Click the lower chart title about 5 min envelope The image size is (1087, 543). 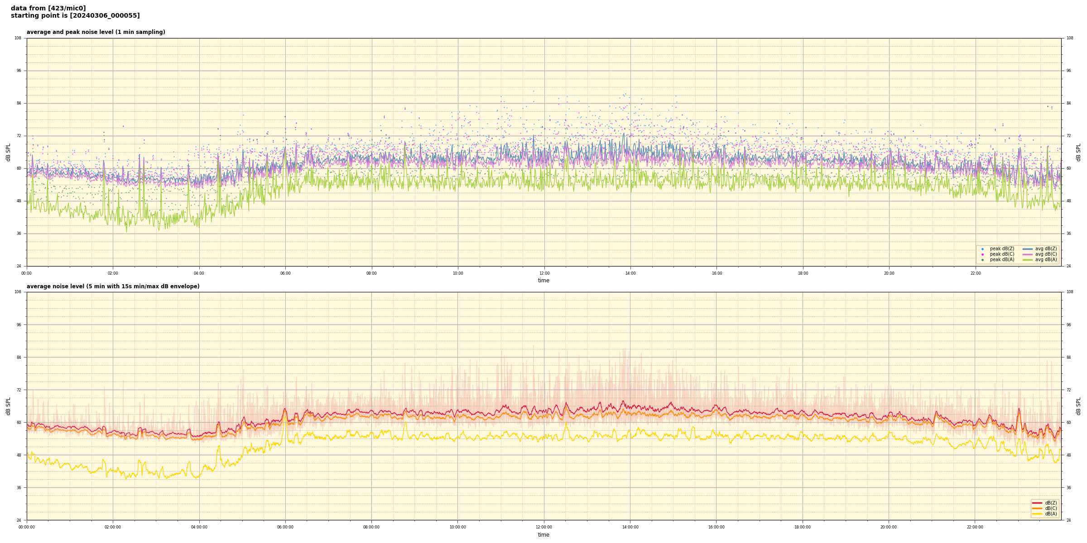point(113,286)
